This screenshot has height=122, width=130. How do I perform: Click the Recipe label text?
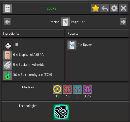coord(54,22)
